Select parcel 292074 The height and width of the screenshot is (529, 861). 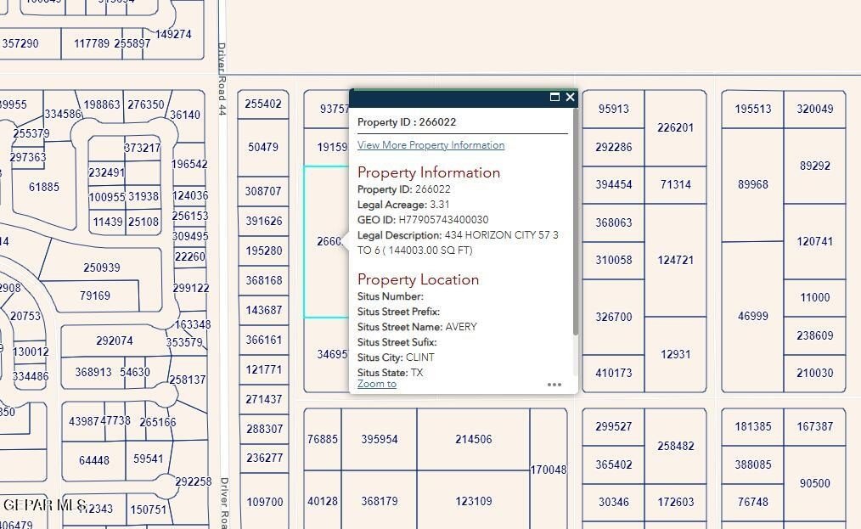pyautogui.click(x=115, y=340)
